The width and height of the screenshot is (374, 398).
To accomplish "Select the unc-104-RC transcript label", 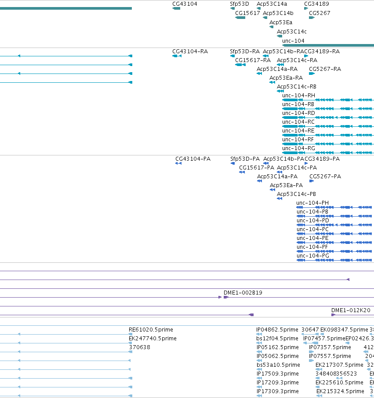I will pos(298,122).
